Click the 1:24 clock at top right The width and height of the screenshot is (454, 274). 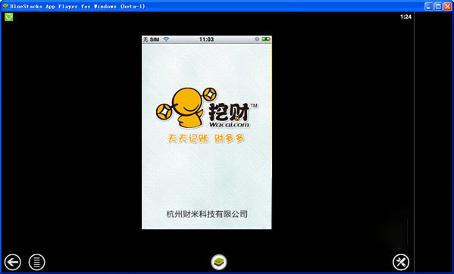(x=405, y=17)
